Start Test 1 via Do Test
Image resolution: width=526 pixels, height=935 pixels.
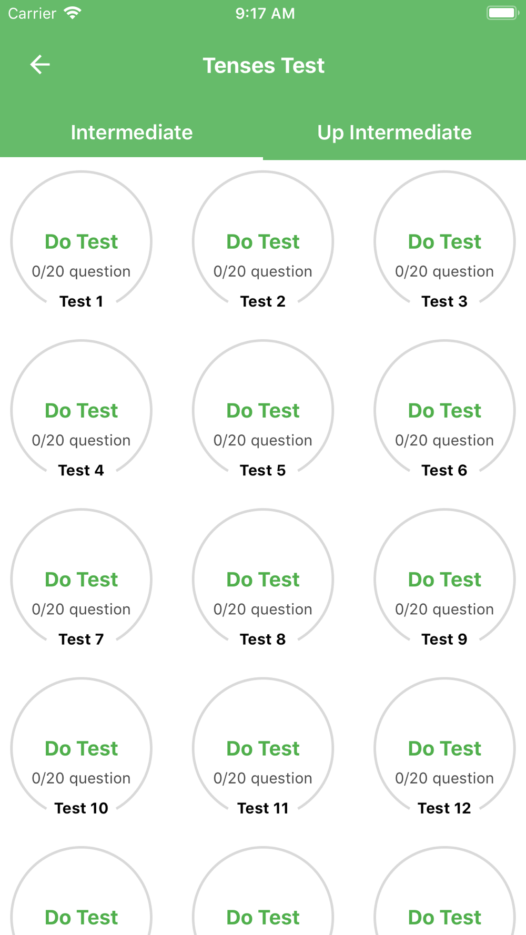pyautogui.click(x=82, y=242)
